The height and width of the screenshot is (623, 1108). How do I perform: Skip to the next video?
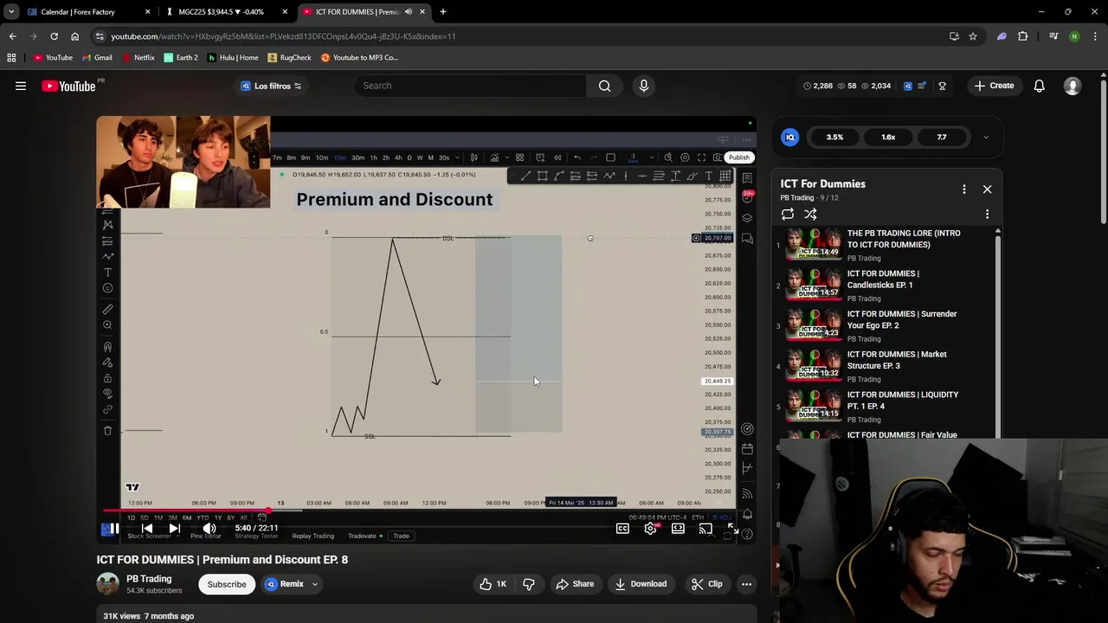tap(174, 528)
